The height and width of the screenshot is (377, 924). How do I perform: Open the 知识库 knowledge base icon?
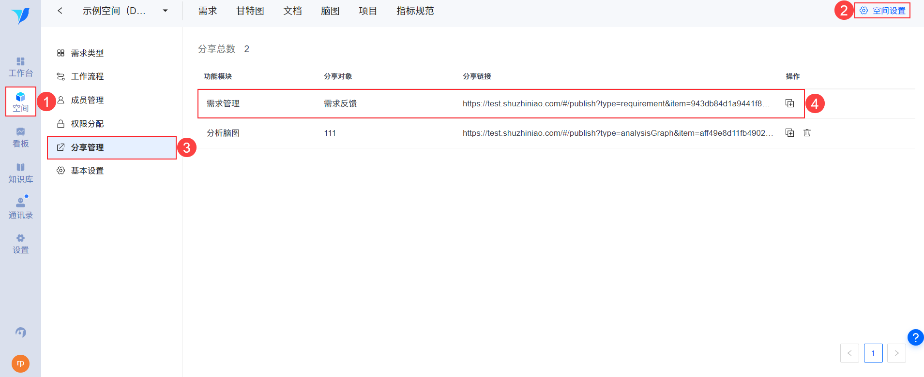pyautogui.click(x=20, y=167)
